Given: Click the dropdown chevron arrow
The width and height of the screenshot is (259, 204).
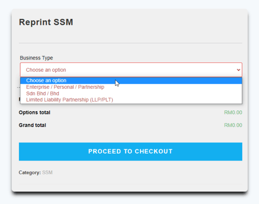Looking at the screenshot, I should click(x=238, y=70).
